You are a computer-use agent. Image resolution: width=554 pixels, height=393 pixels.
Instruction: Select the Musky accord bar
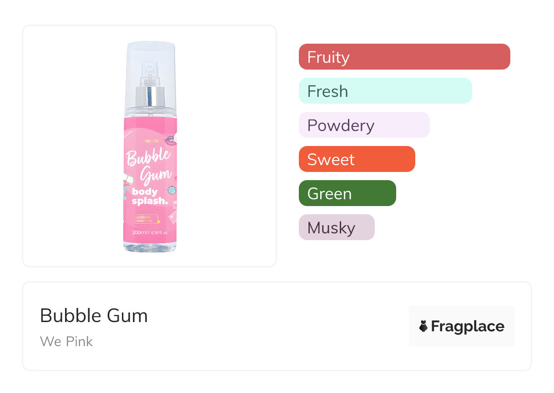pyautogui.click(x=337, y=227)
